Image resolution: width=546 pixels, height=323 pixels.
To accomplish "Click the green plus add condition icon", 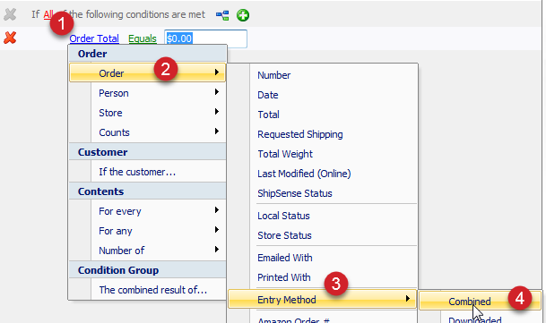I will pos(243,15).
